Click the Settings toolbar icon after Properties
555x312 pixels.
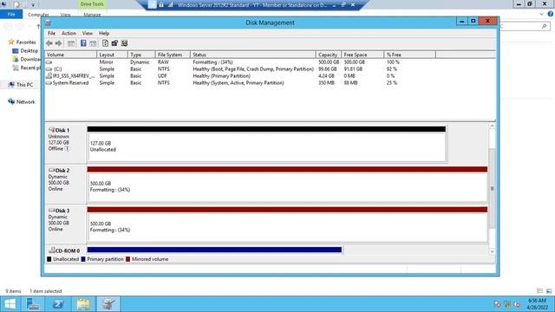[x=124, y=43]
